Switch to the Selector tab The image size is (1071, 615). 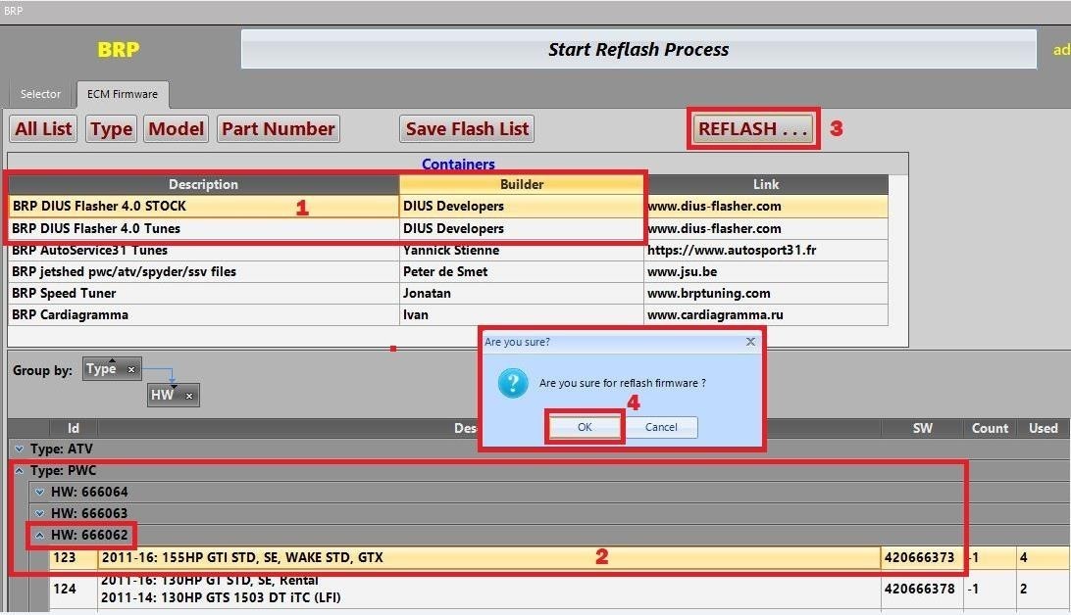point(40,93)
